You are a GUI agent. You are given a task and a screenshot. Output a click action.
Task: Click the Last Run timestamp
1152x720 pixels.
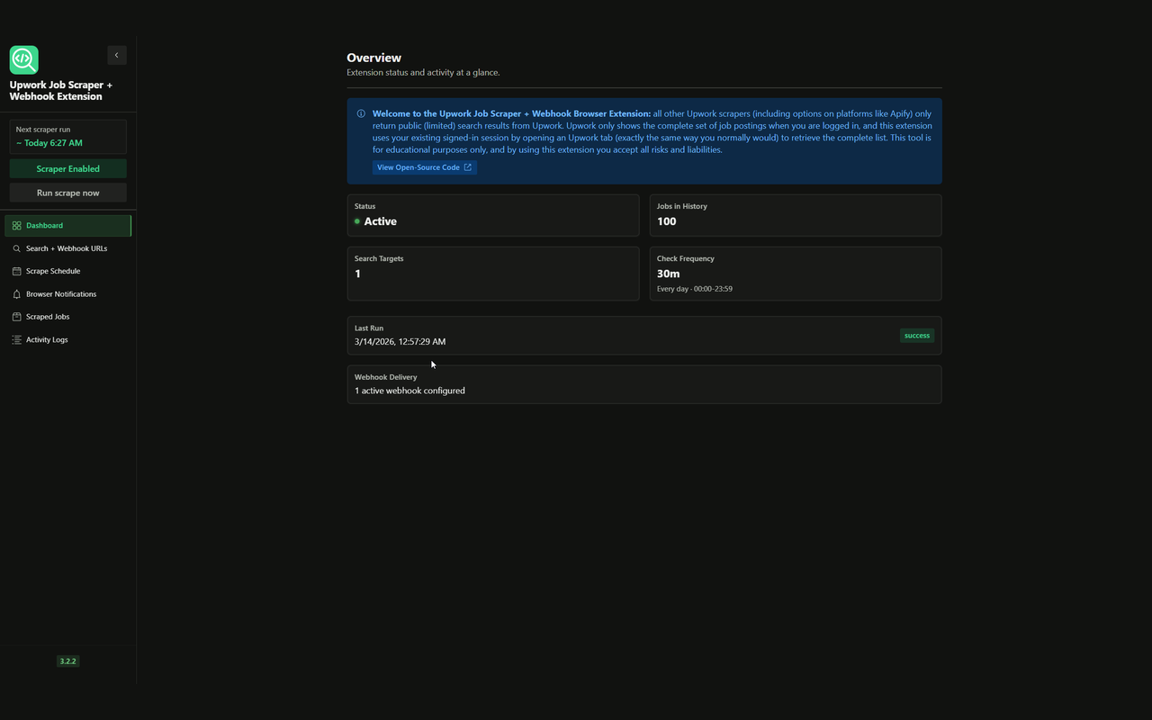coord(400,342)
